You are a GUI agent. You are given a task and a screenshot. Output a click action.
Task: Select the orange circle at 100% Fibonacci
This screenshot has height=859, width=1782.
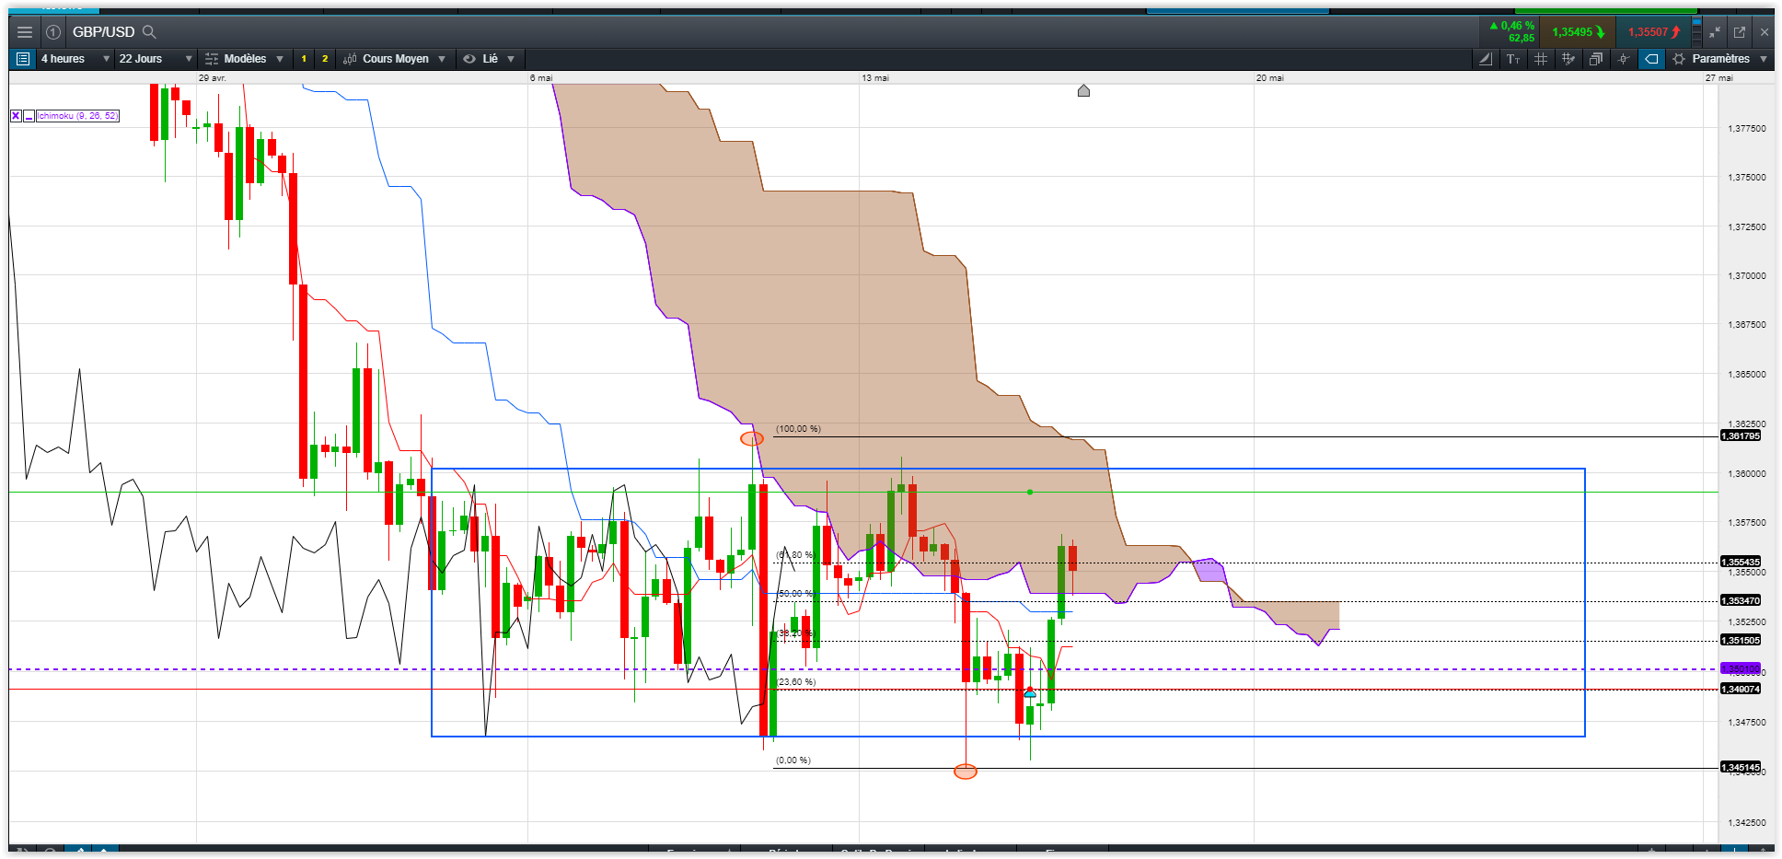pyautogui.click(x=752, y=439)
